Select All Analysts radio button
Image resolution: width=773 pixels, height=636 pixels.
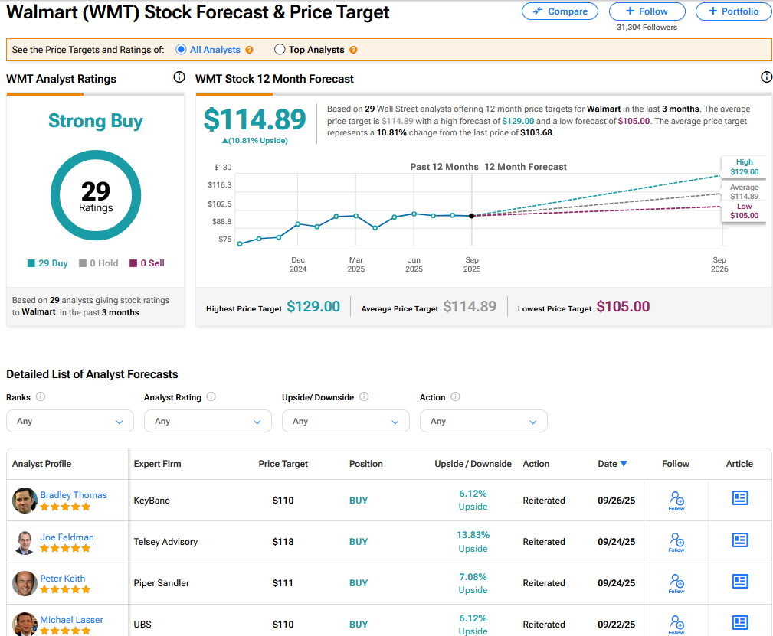pos(181,49)
